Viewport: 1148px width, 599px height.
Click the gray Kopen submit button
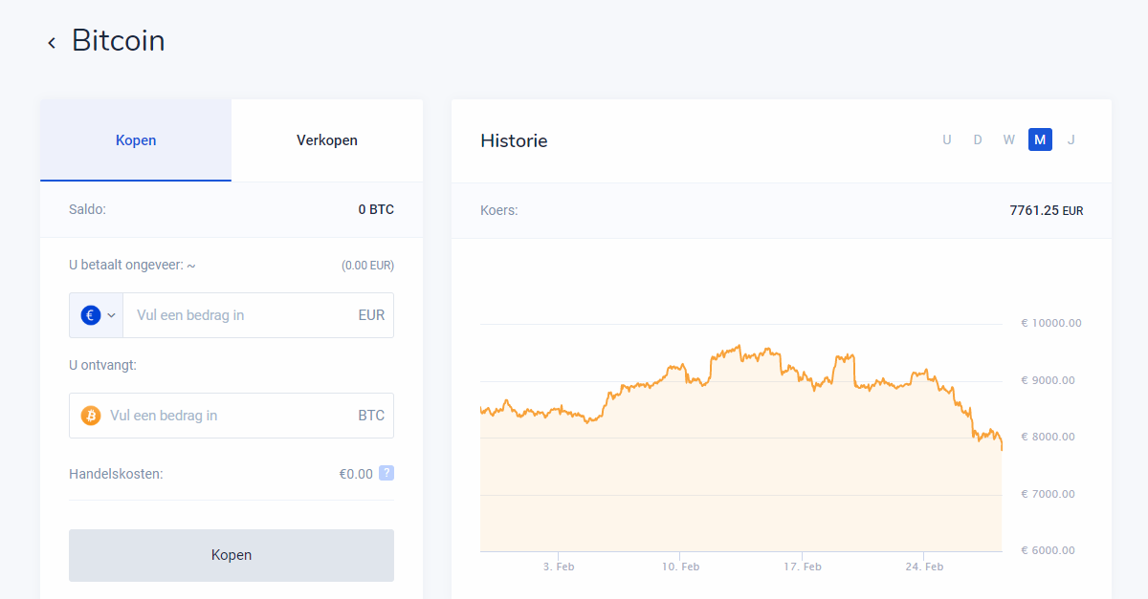[232, 555]
